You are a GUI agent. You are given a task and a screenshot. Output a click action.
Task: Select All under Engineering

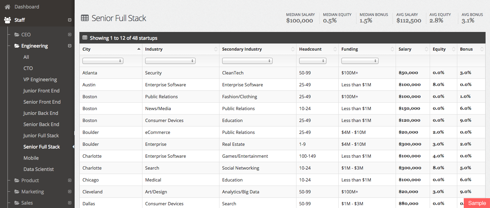[26, 57]
